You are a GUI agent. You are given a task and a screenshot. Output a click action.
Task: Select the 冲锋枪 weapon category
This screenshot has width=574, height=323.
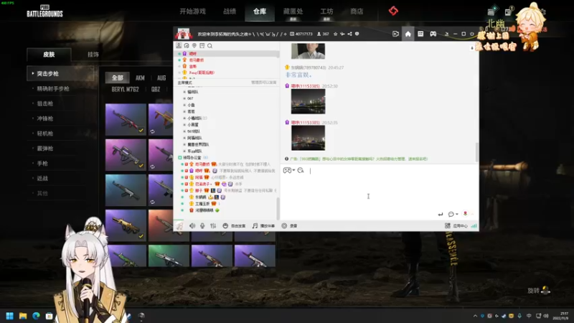coord(45,118)
